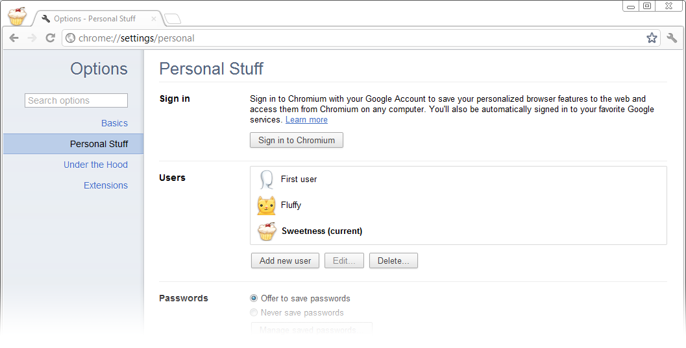This screenshot has width=686, height=348.
Task: Open the new tab button
Action: pyautogui.click(x=173, y=18)
